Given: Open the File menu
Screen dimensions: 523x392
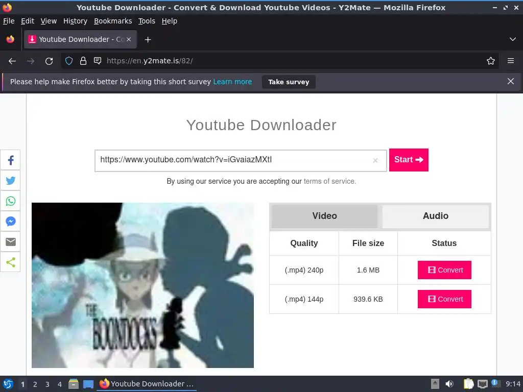Looking at the screenshot, I should click(x=9, y=21).
